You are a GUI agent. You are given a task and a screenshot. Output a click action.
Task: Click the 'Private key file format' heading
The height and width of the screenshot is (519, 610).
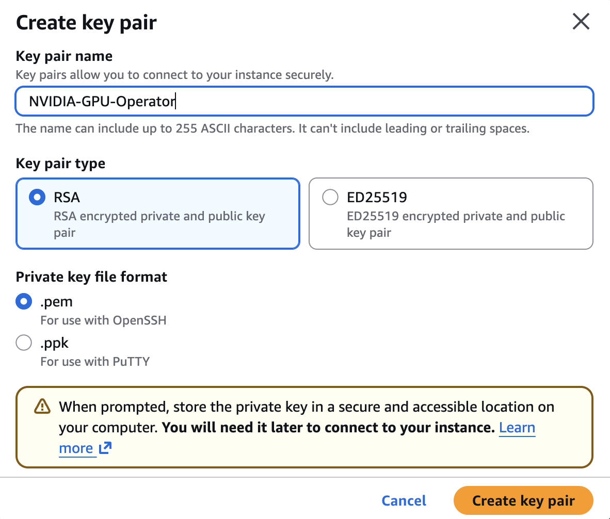pos(91,277)
